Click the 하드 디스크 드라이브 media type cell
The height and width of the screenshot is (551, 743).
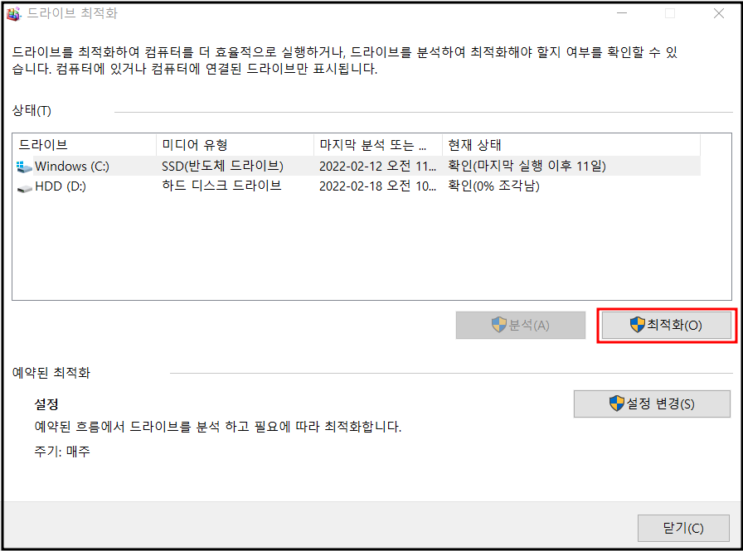point(221,186)
